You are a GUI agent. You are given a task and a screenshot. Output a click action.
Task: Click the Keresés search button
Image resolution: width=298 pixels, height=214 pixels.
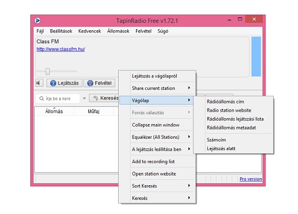pyautogui.click(x=104, y=98)
